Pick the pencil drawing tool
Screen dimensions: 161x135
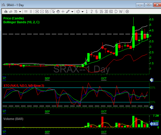pyautogui.click(x=68, y=12)
